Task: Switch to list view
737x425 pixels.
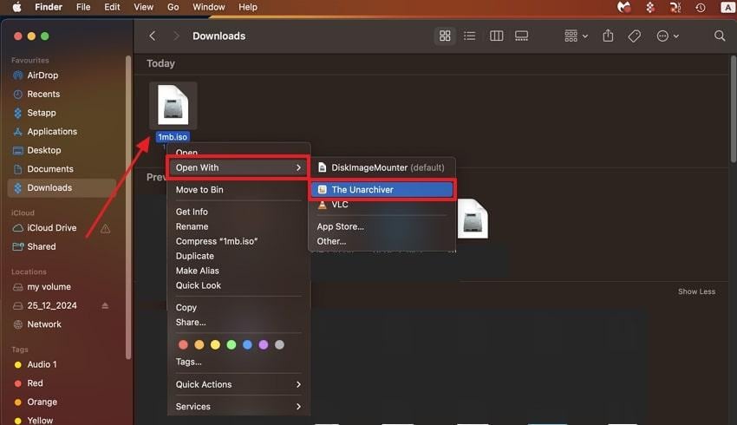Action: click(470, 36)
